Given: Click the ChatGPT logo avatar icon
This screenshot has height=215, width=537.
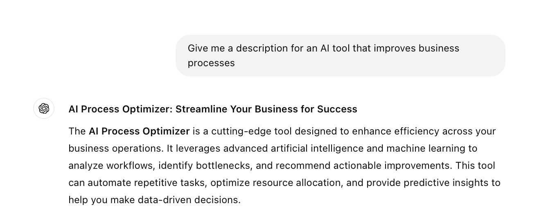Looking at the screenshot, I should 44,108.
